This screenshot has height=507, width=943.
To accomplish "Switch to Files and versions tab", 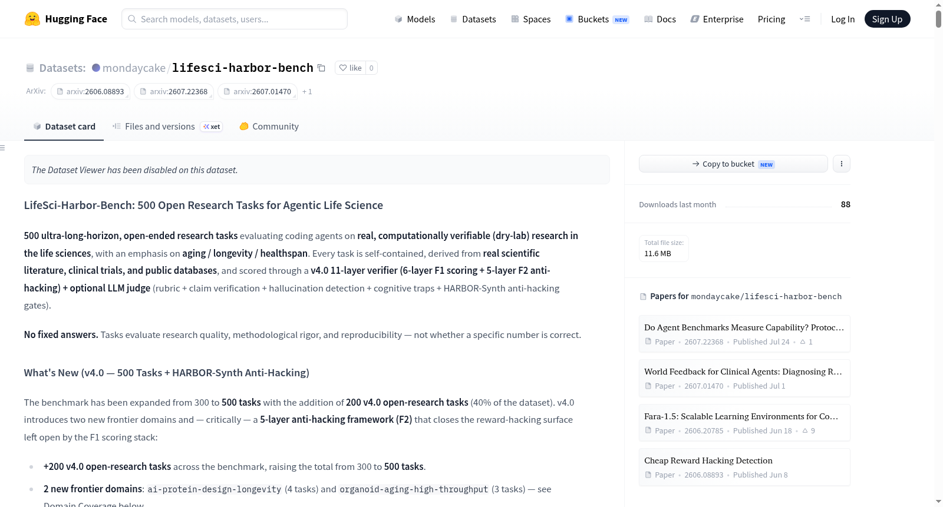I will (167, 127).
